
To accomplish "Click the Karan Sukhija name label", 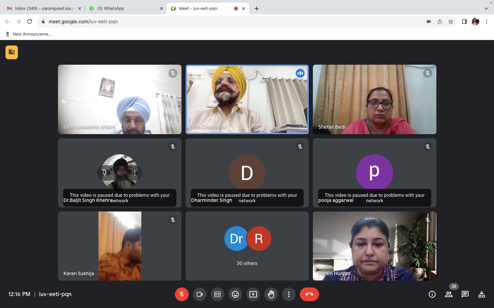I will pos(79,273).
